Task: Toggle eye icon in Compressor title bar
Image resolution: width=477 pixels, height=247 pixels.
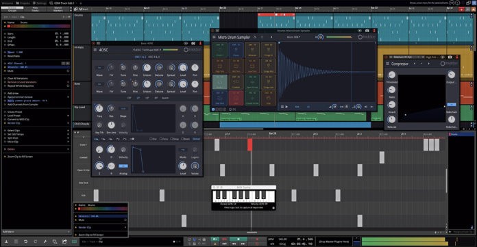Action: pyautogui.click(x=443, y=57)
